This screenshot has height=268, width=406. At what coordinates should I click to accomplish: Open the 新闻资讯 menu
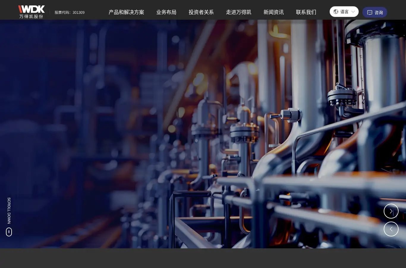click(x=274, y=12)
